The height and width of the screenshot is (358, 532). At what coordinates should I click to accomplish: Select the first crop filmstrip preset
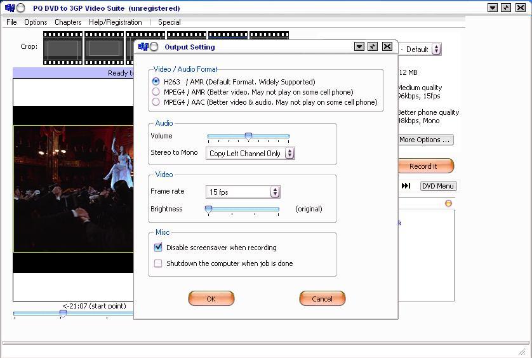point(63,48)
